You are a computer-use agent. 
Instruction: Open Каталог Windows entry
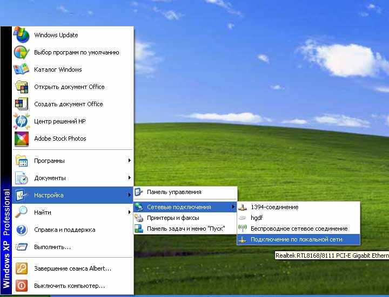pos(73,70)
